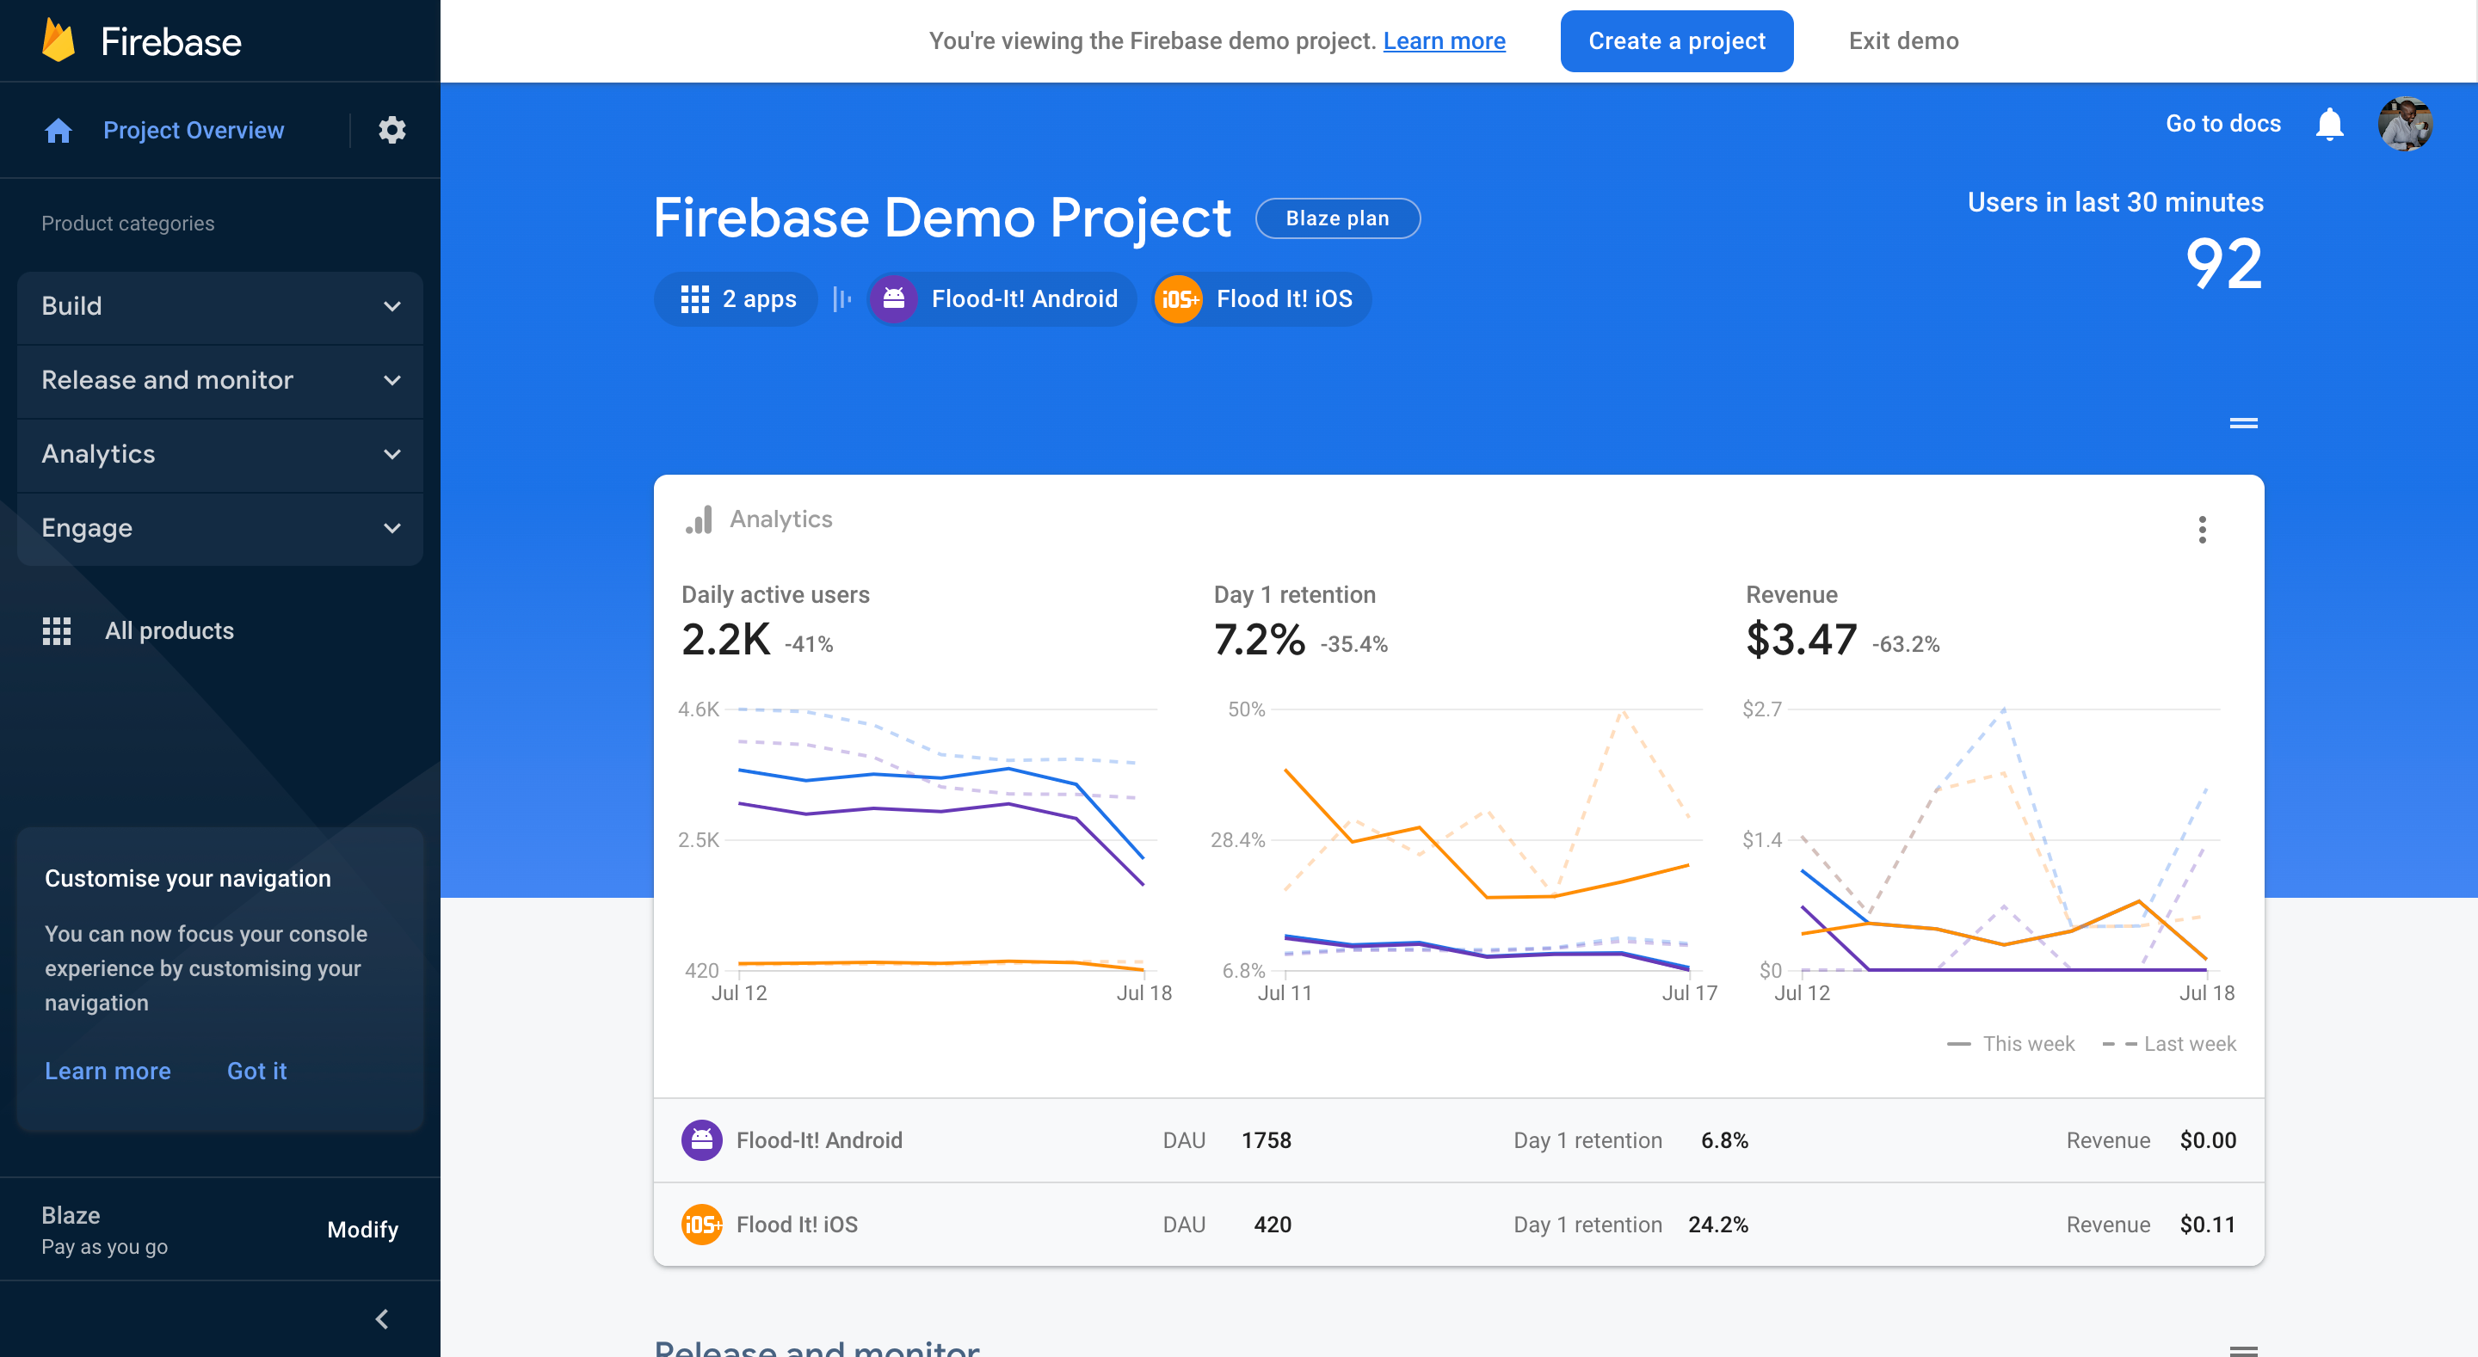Expand the Build category
The height and width of the screenshot is (1357, 2478).
click(x=220, y=307)
